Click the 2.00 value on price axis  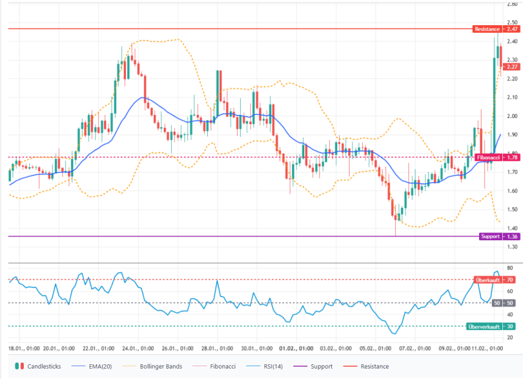pyautogui.click(x=511, y=116)
